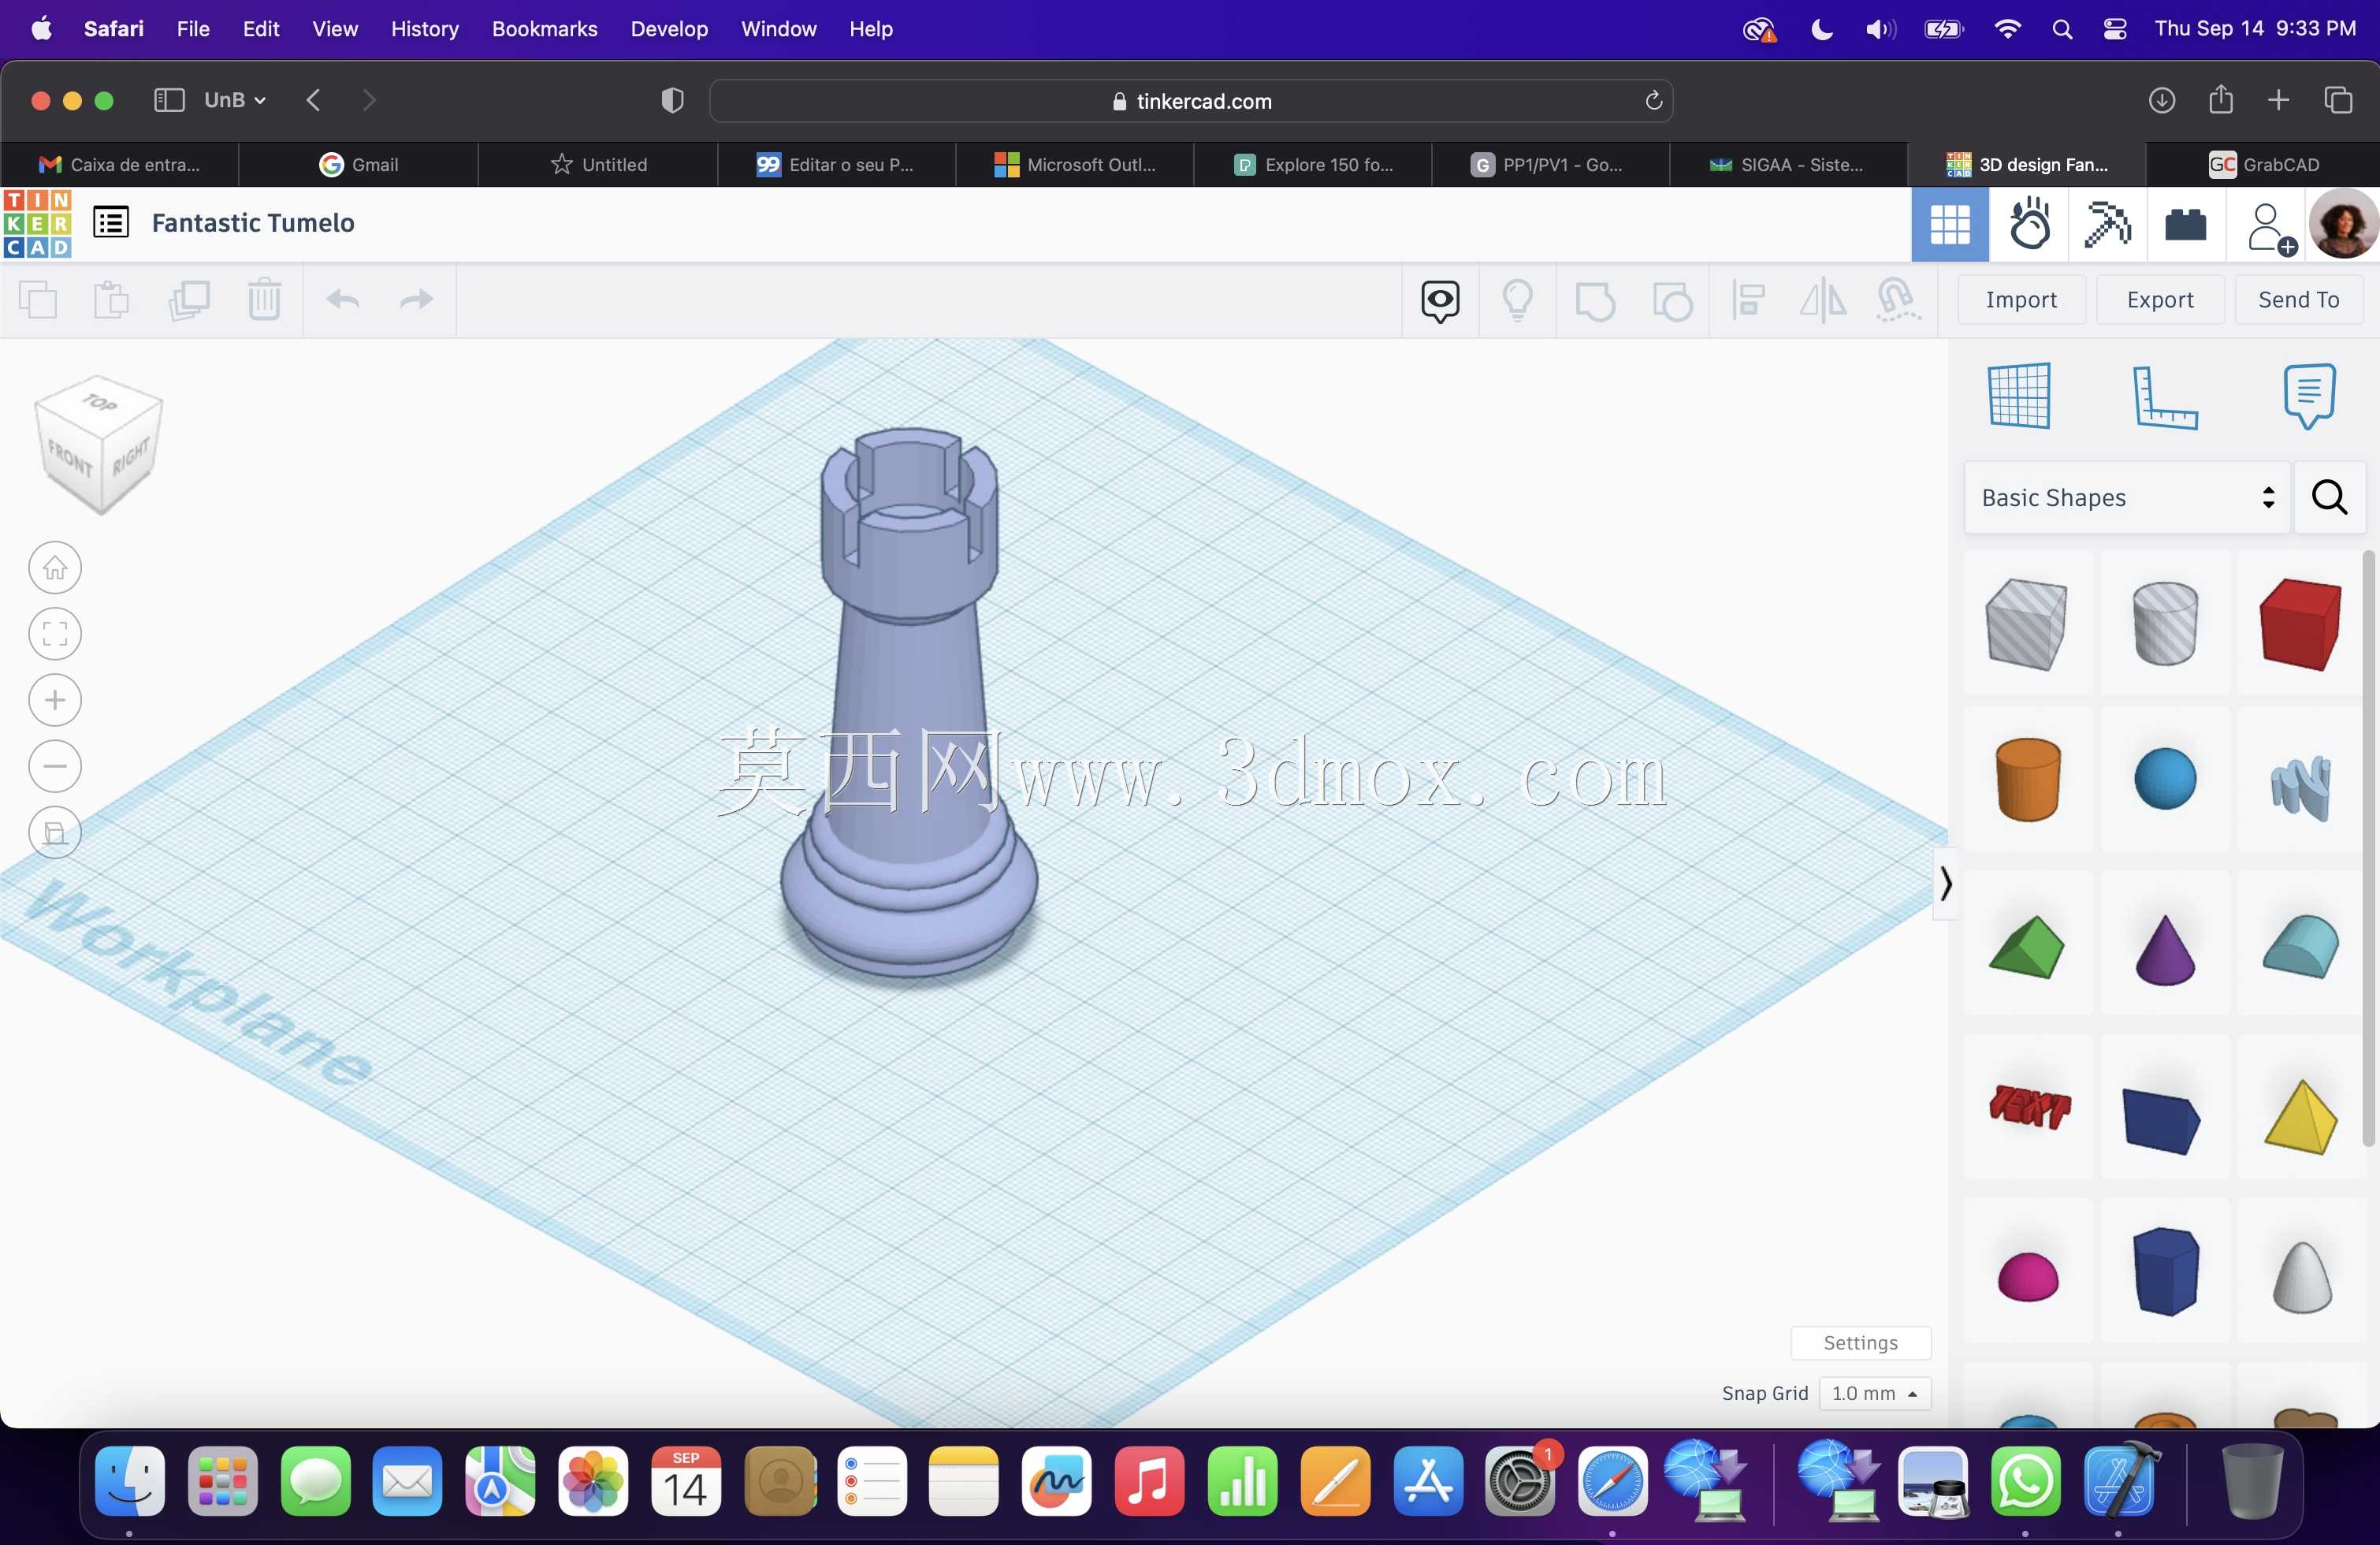Click the Group shapes icon

1595,300
